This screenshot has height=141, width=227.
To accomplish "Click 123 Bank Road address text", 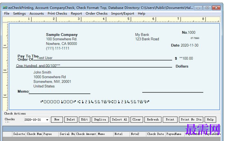I will 147,39.
